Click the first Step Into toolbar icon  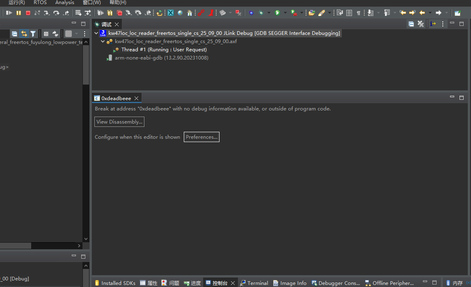(46, 13)
